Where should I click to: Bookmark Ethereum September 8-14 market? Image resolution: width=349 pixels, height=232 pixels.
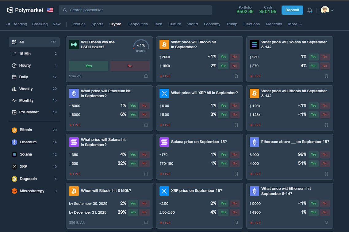click(x=327, y=223)
